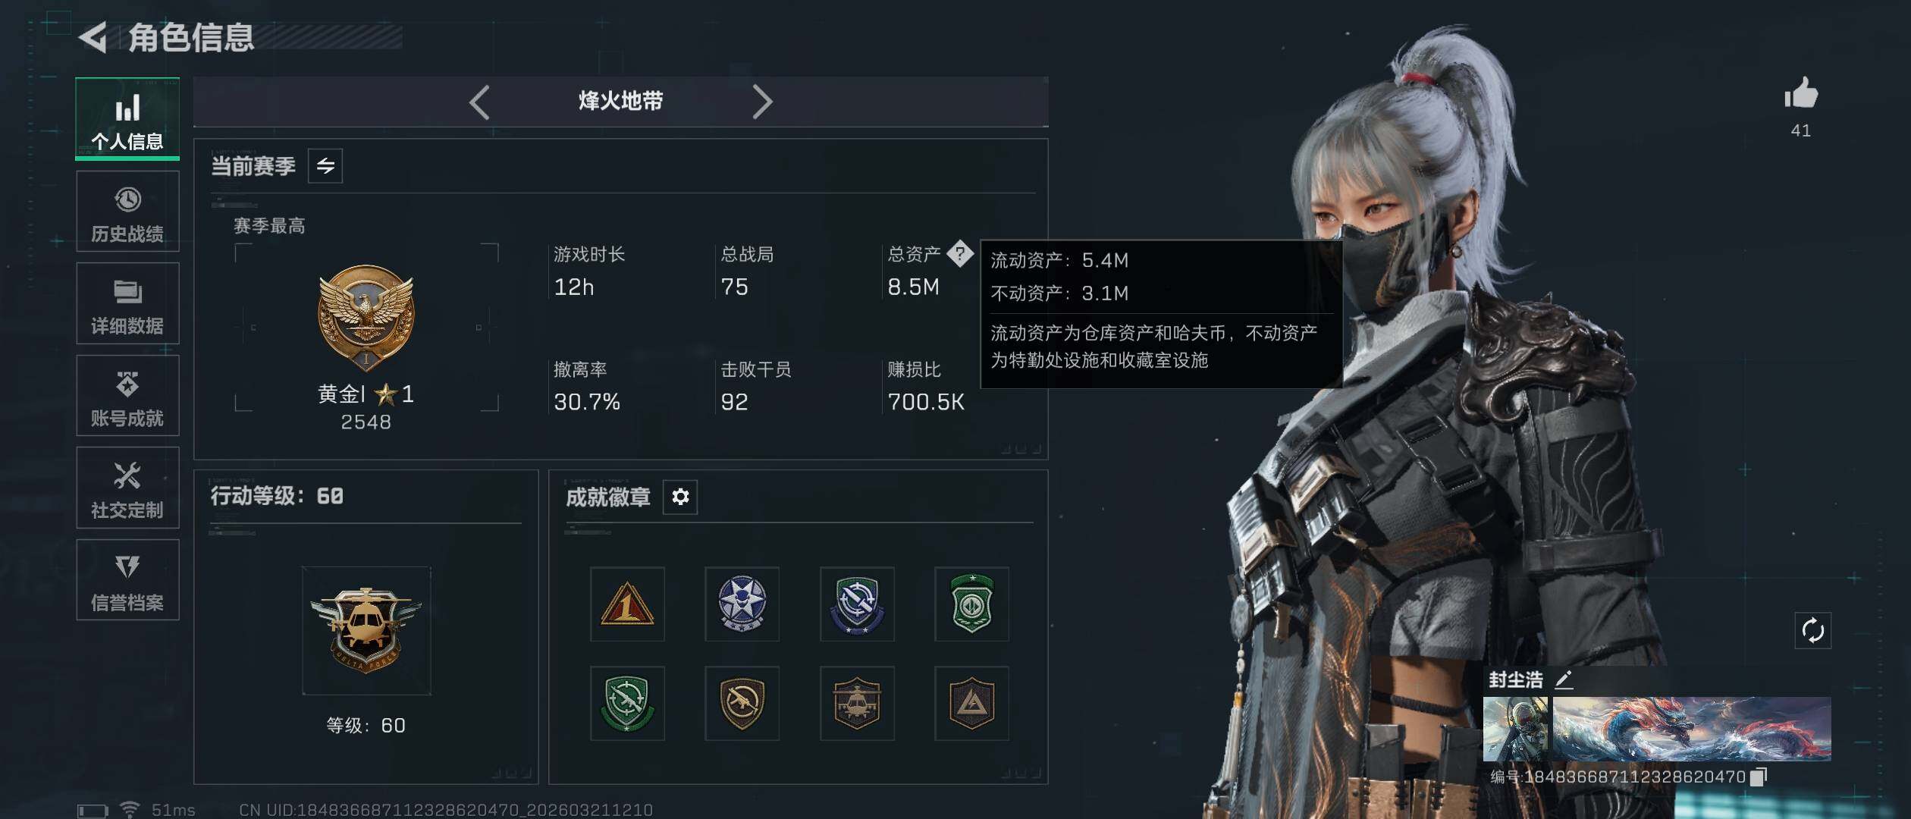Viewport: 1911px width, 819px height.
Task: Go back using the arrow beside 角色信息
Action: [94, 37]
